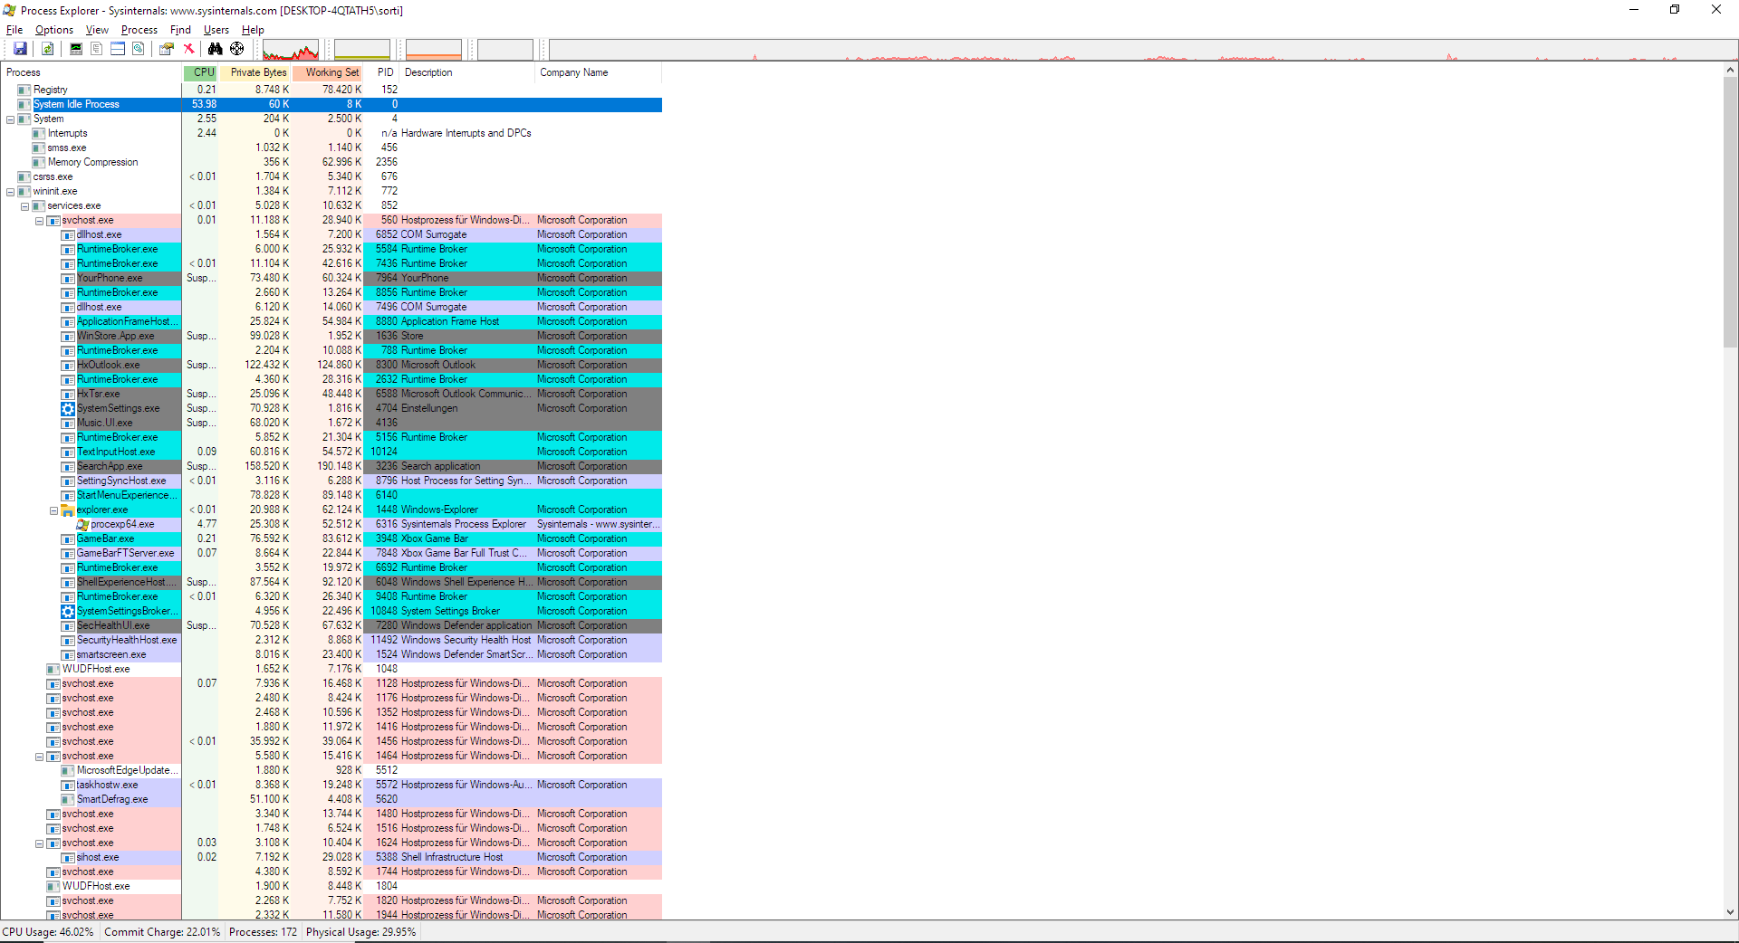Open the Find menu
Image resolution: width=1739 pixels, height=943 pixels.
coord(180,30)
